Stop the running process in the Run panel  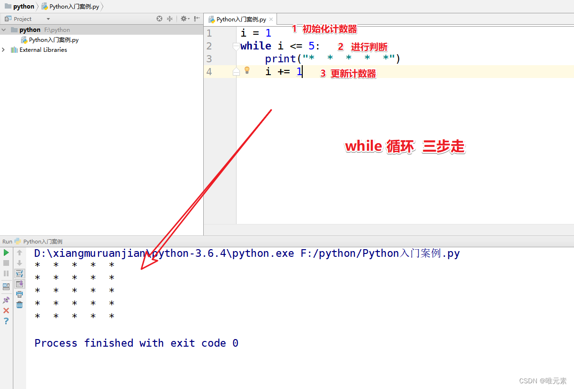[6, 262]
